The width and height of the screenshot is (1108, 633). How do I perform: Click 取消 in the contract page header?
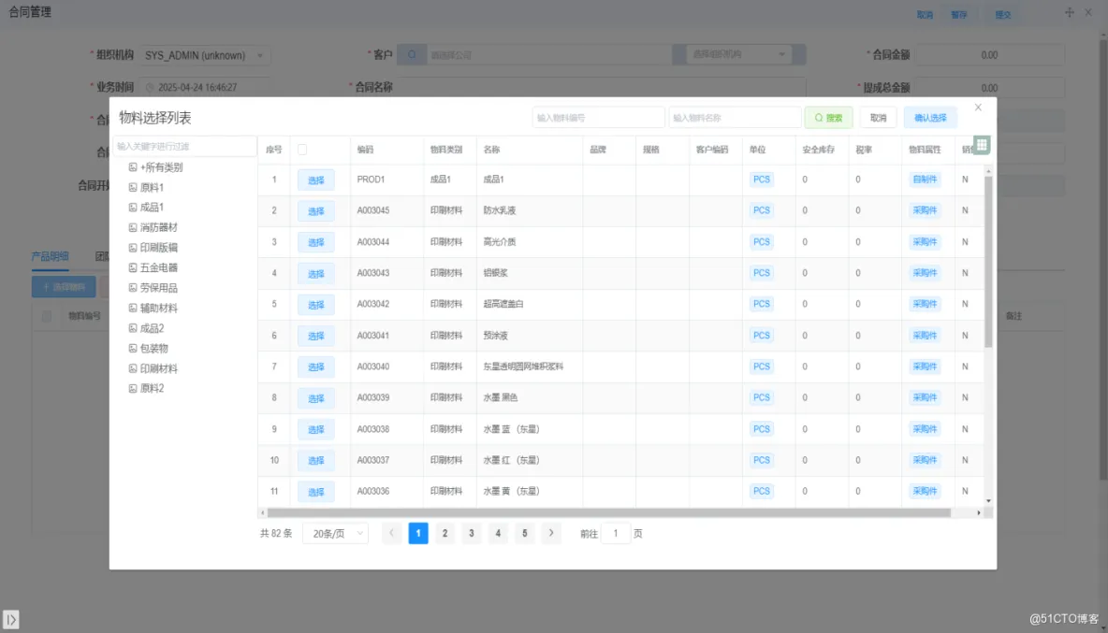click(x=925, y=15)
